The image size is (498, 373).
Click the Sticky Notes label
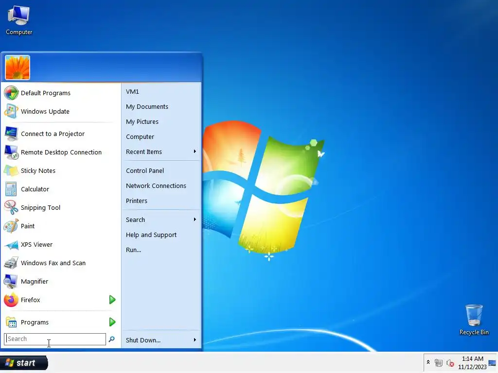[x=38, y=170]
